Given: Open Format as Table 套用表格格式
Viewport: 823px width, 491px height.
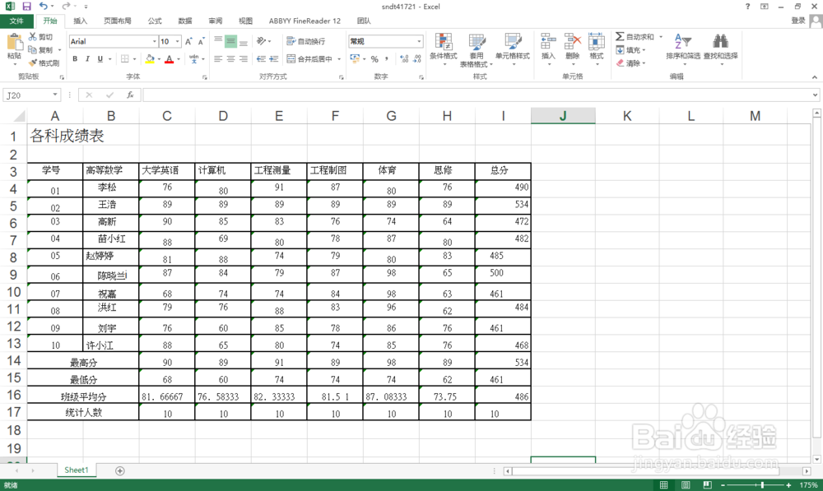Looking at the screenshot, I should [477, 49].
